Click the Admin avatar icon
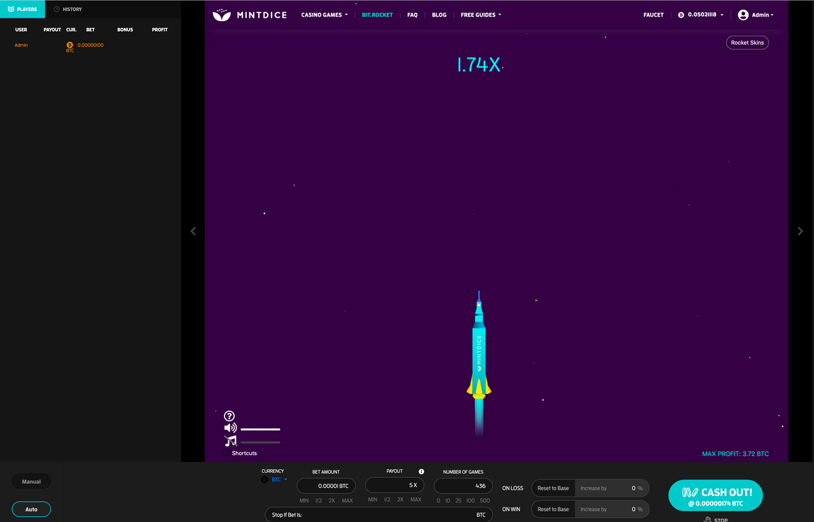Viewport: 814px width, 522px height. tap(743, 15)
